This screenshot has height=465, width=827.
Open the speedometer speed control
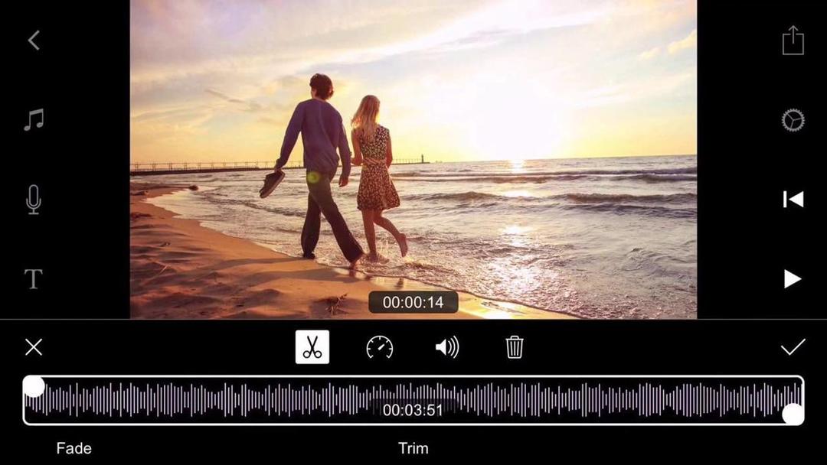click(379, 347)
